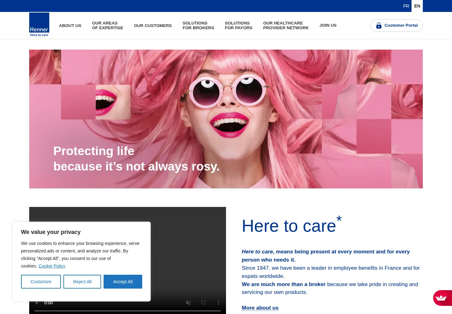Enter video fullscreen mode

[203, 303]
